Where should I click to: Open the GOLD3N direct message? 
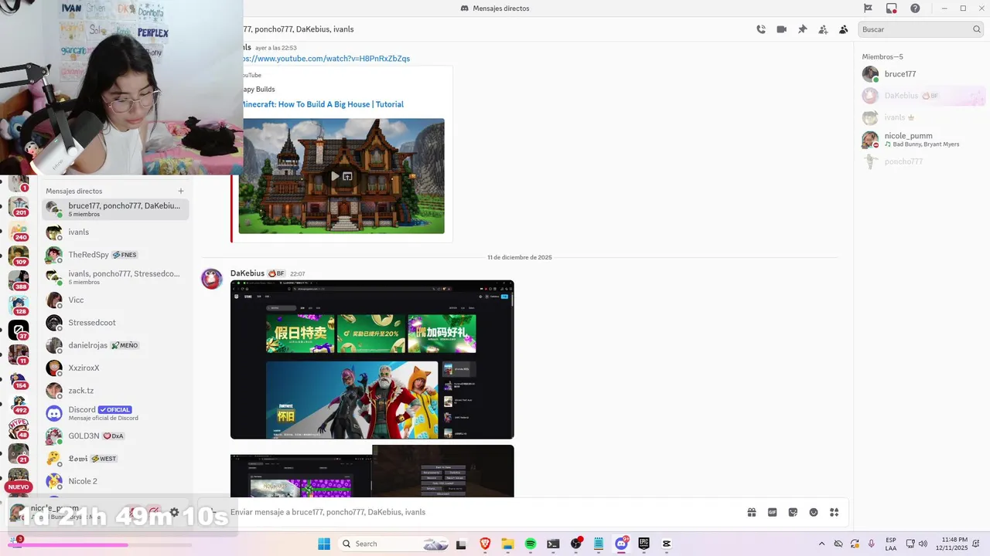(115, 436)
